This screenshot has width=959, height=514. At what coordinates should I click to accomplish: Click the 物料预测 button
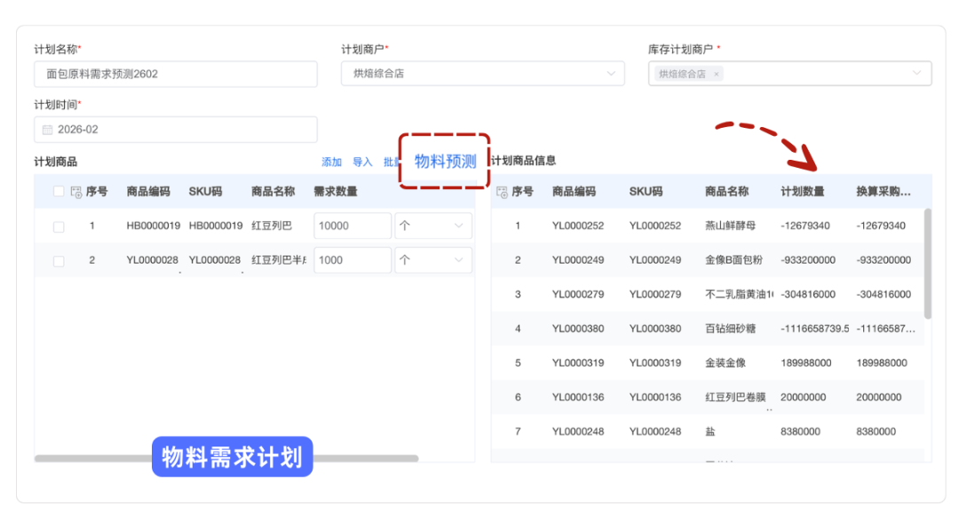(445, 162)
